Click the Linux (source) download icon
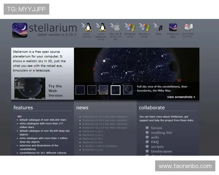 (87, 27)
